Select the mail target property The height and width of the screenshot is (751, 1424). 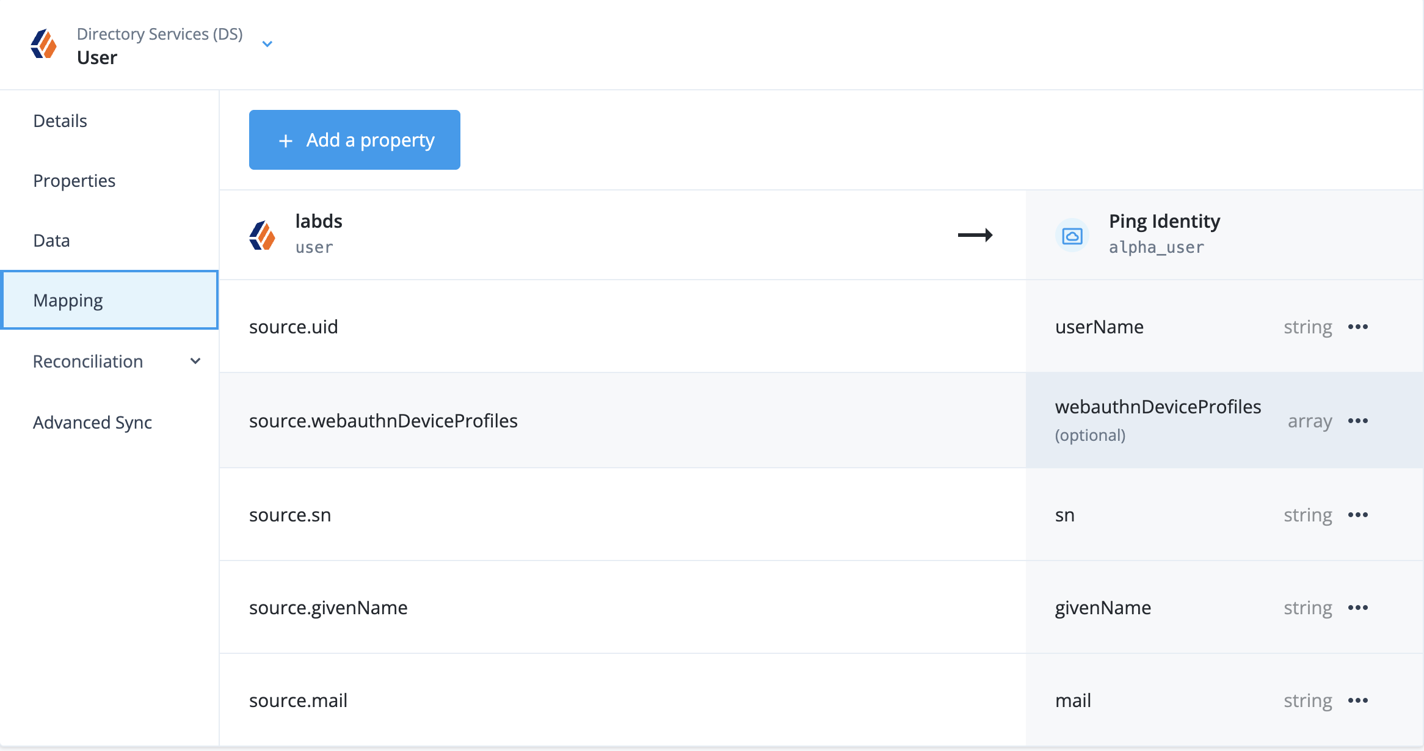[x=1073, y=700]
